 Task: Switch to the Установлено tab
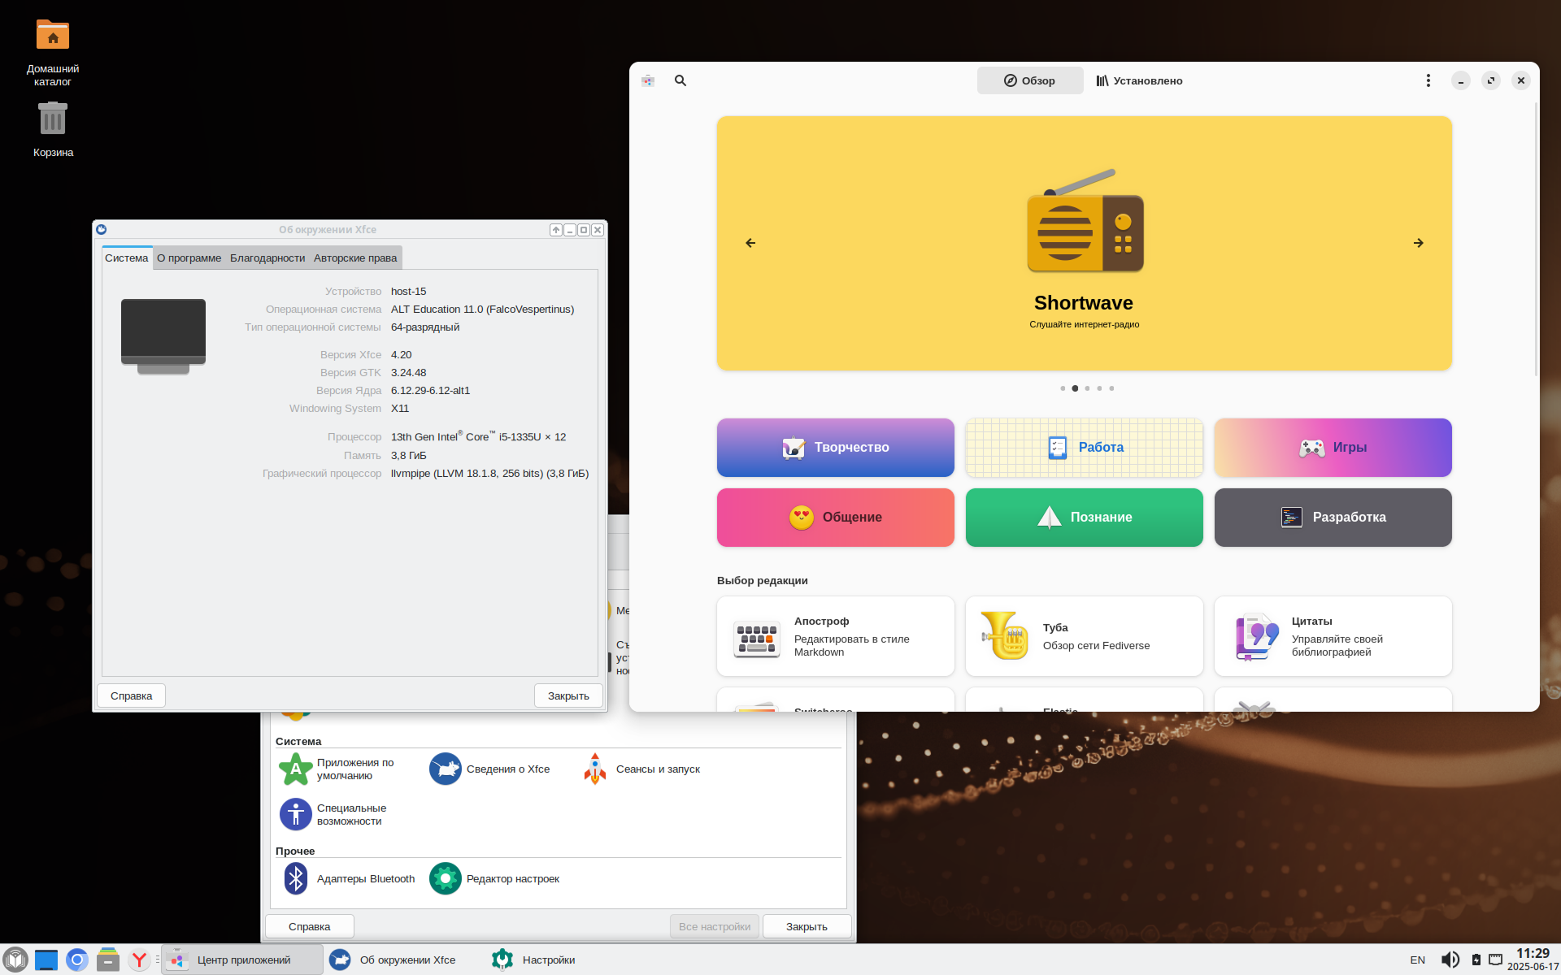click(1139, 80)
